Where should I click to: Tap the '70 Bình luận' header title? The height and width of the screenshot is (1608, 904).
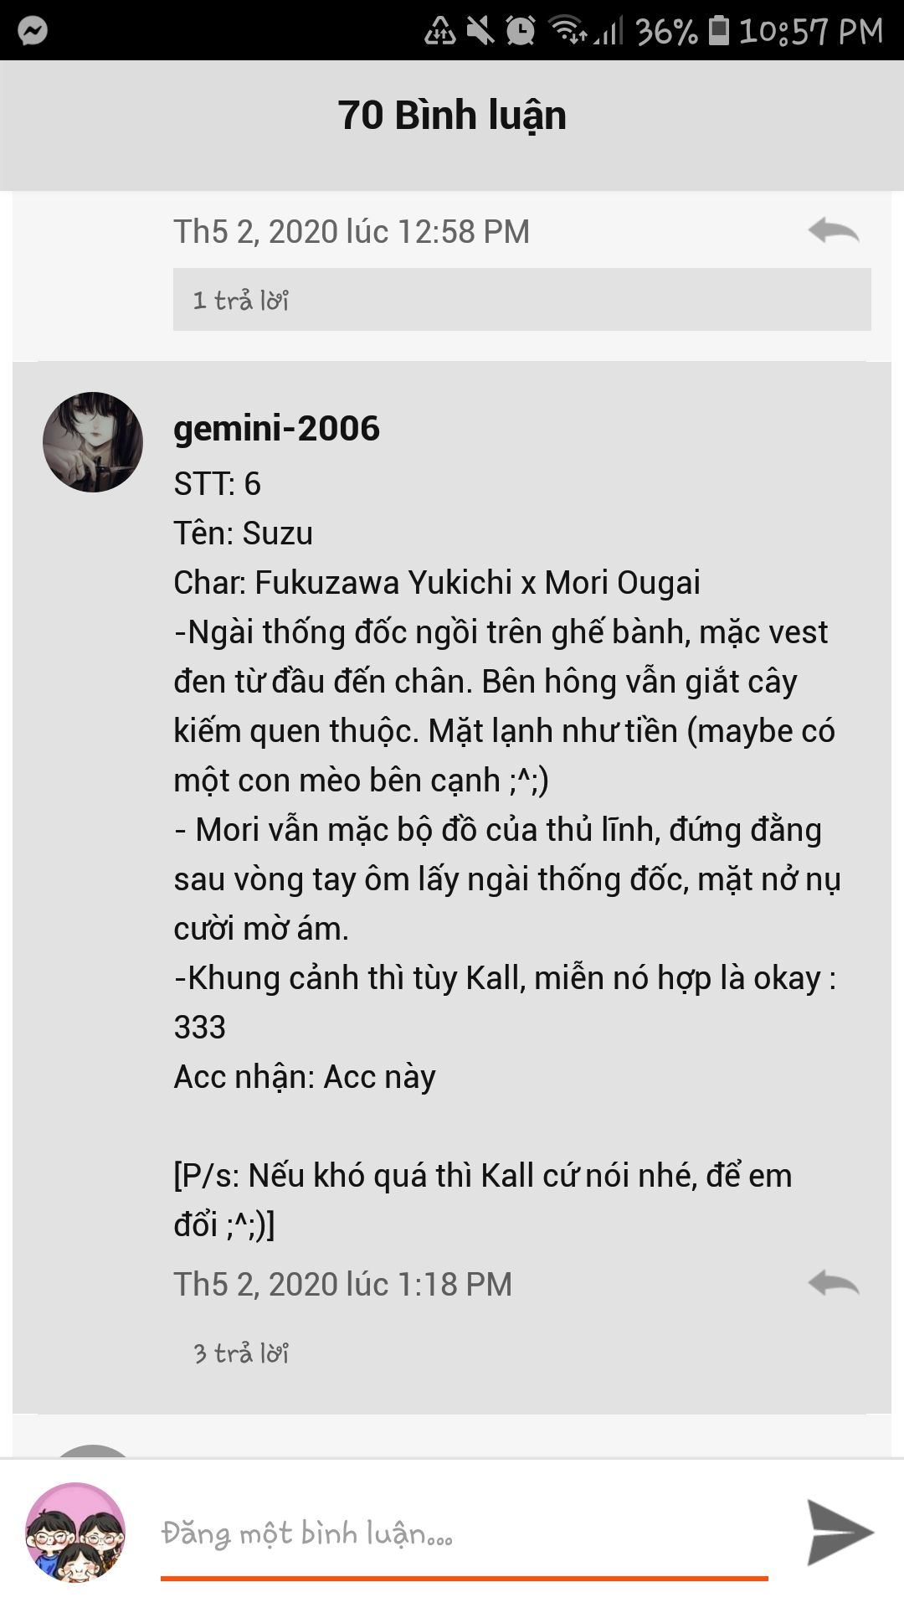[452, 116]
